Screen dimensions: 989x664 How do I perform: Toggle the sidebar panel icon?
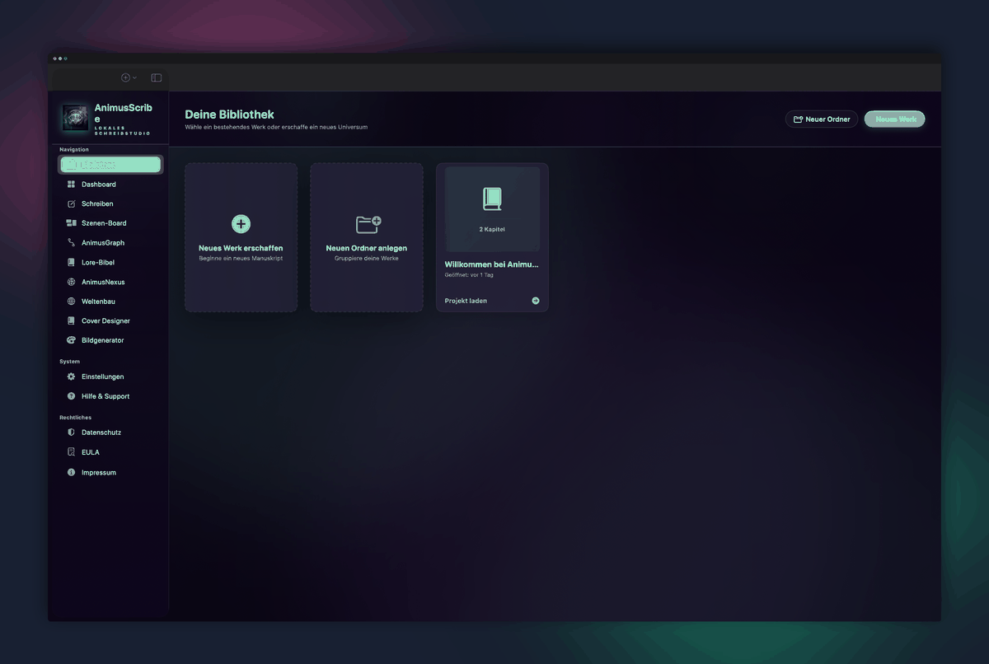[x=157, y=77]
